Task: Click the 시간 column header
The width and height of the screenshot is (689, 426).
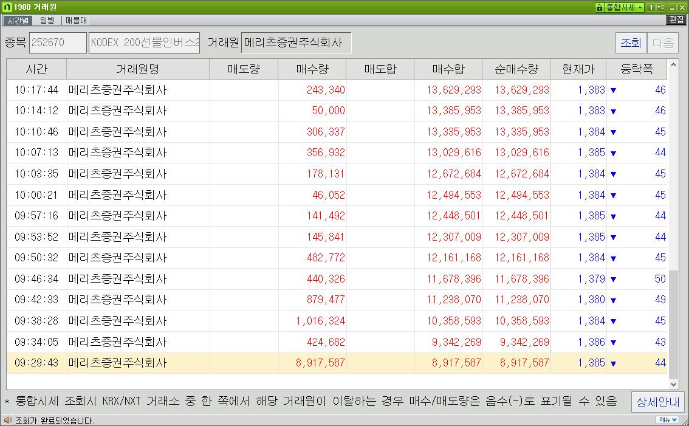Action: click(36, 69)
